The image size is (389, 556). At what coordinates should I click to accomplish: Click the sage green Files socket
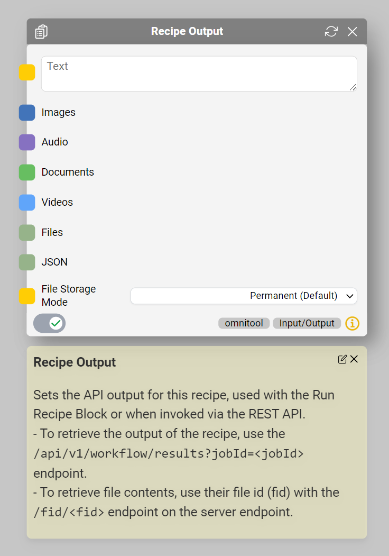pos(27,233)
